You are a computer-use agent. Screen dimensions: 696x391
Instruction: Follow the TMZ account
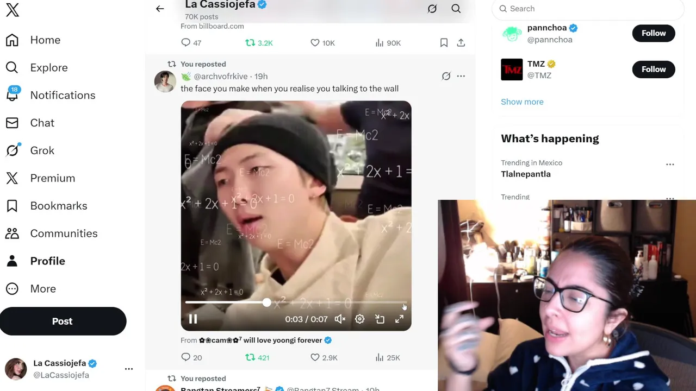coord(654,69)
